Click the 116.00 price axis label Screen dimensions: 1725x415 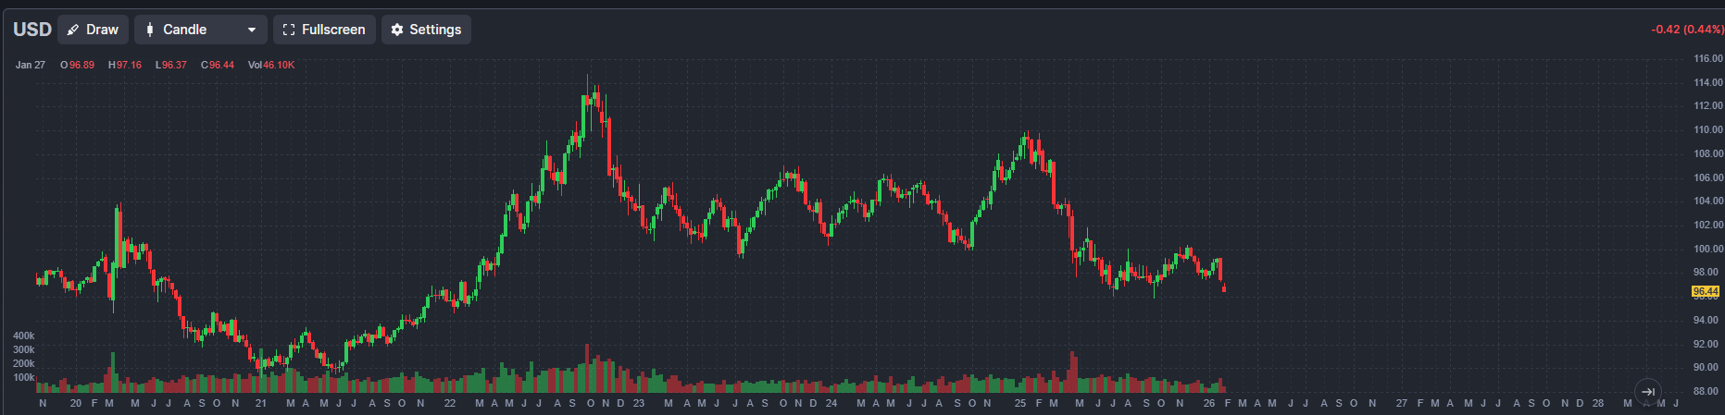click(1708, 58)
